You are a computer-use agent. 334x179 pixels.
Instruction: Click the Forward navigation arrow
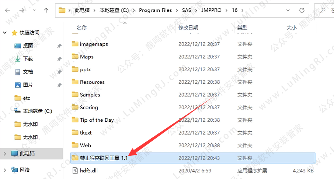21,10
